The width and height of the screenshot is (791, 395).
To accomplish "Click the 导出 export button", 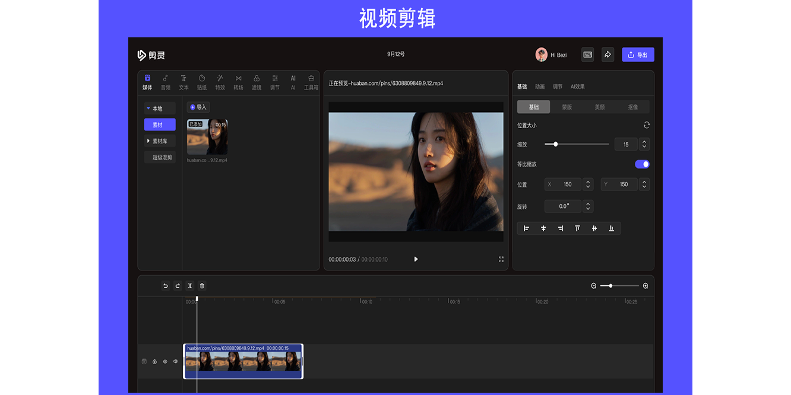I will click(638, 54).
